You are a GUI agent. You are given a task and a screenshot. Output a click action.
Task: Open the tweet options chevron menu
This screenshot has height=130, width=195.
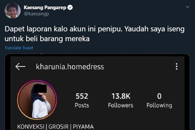188,7
